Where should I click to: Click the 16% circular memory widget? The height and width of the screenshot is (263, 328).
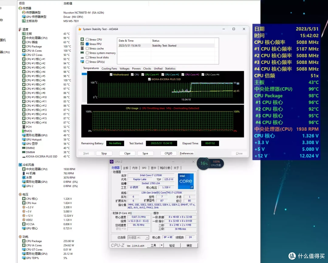point(204,163)
